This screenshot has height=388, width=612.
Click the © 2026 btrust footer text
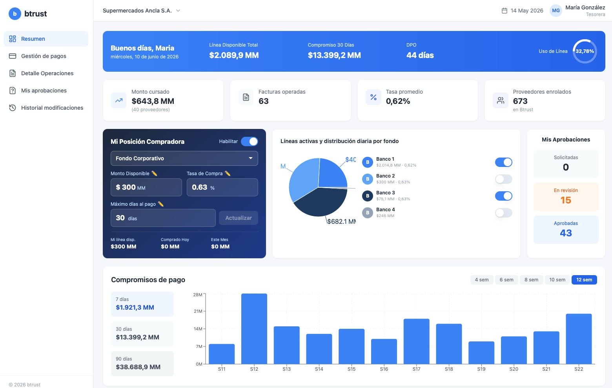[x=25, y=385]
